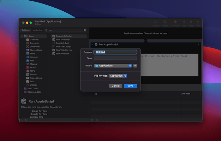
Task: Switch to the Actions tab
Action: pos(25,30)
